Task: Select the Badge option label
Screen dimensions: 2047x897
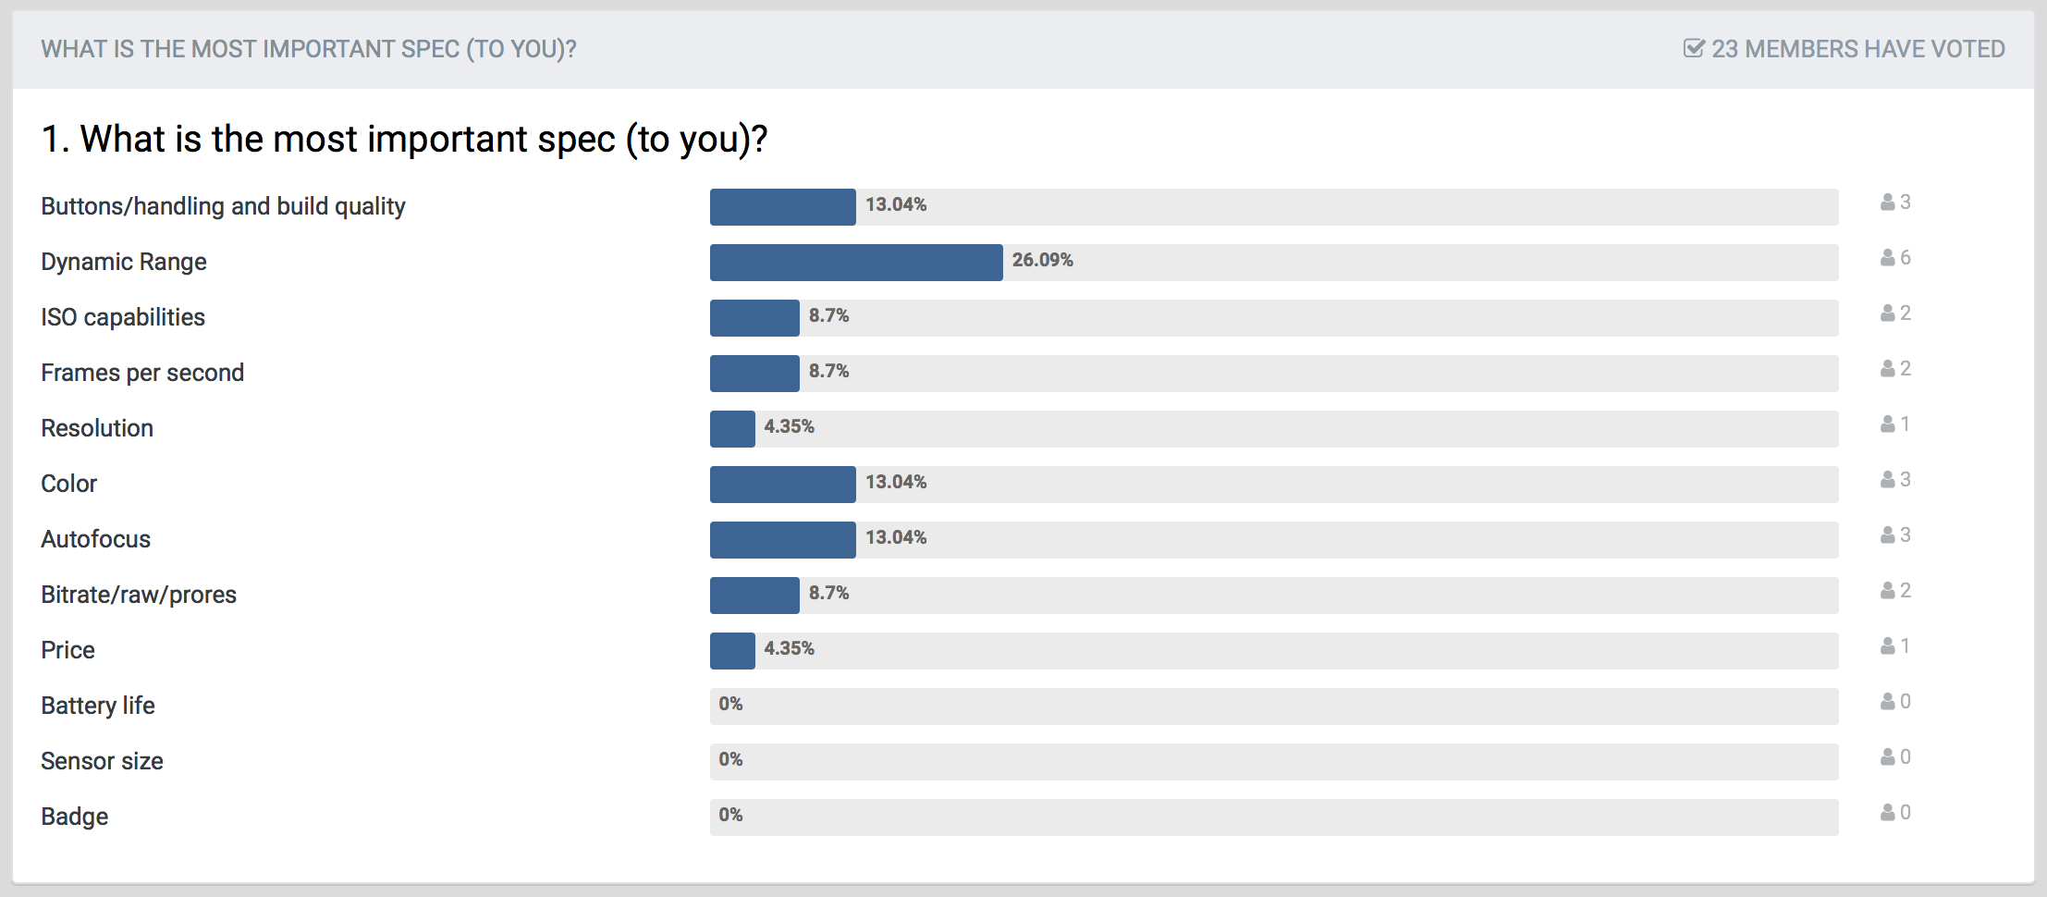Action: 75,817
